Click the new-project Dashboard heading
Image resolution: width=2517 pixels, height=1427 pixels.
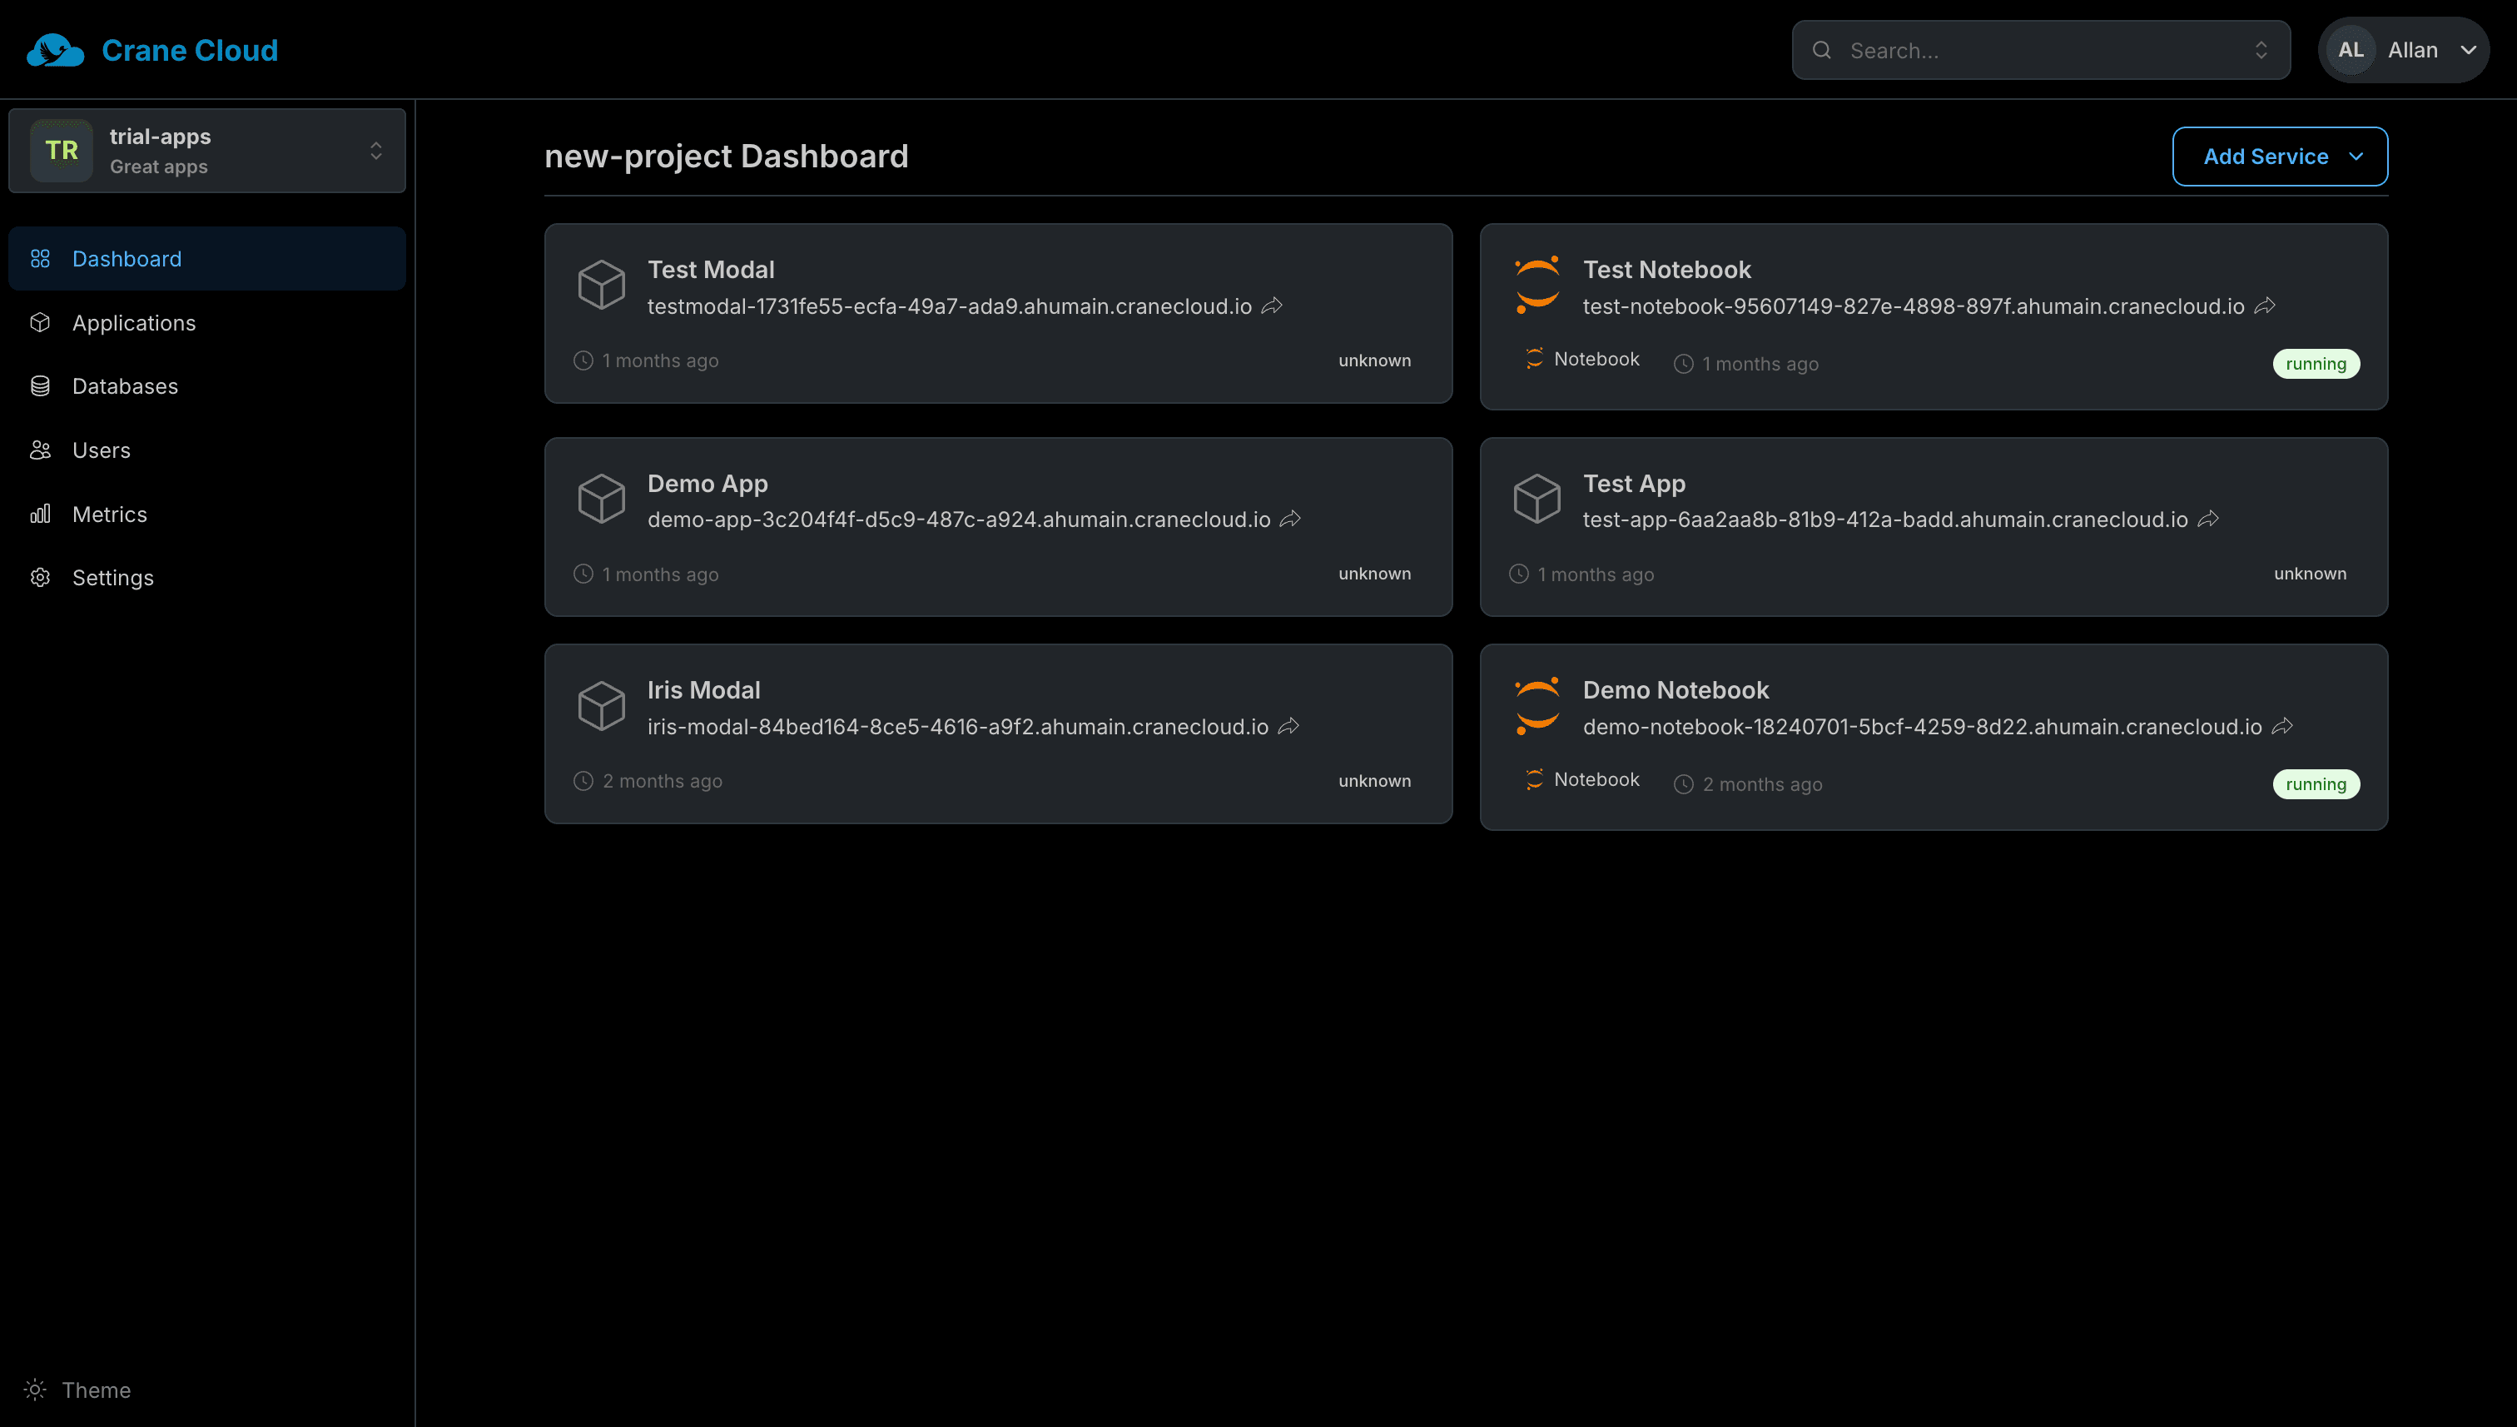pos(726,156)
